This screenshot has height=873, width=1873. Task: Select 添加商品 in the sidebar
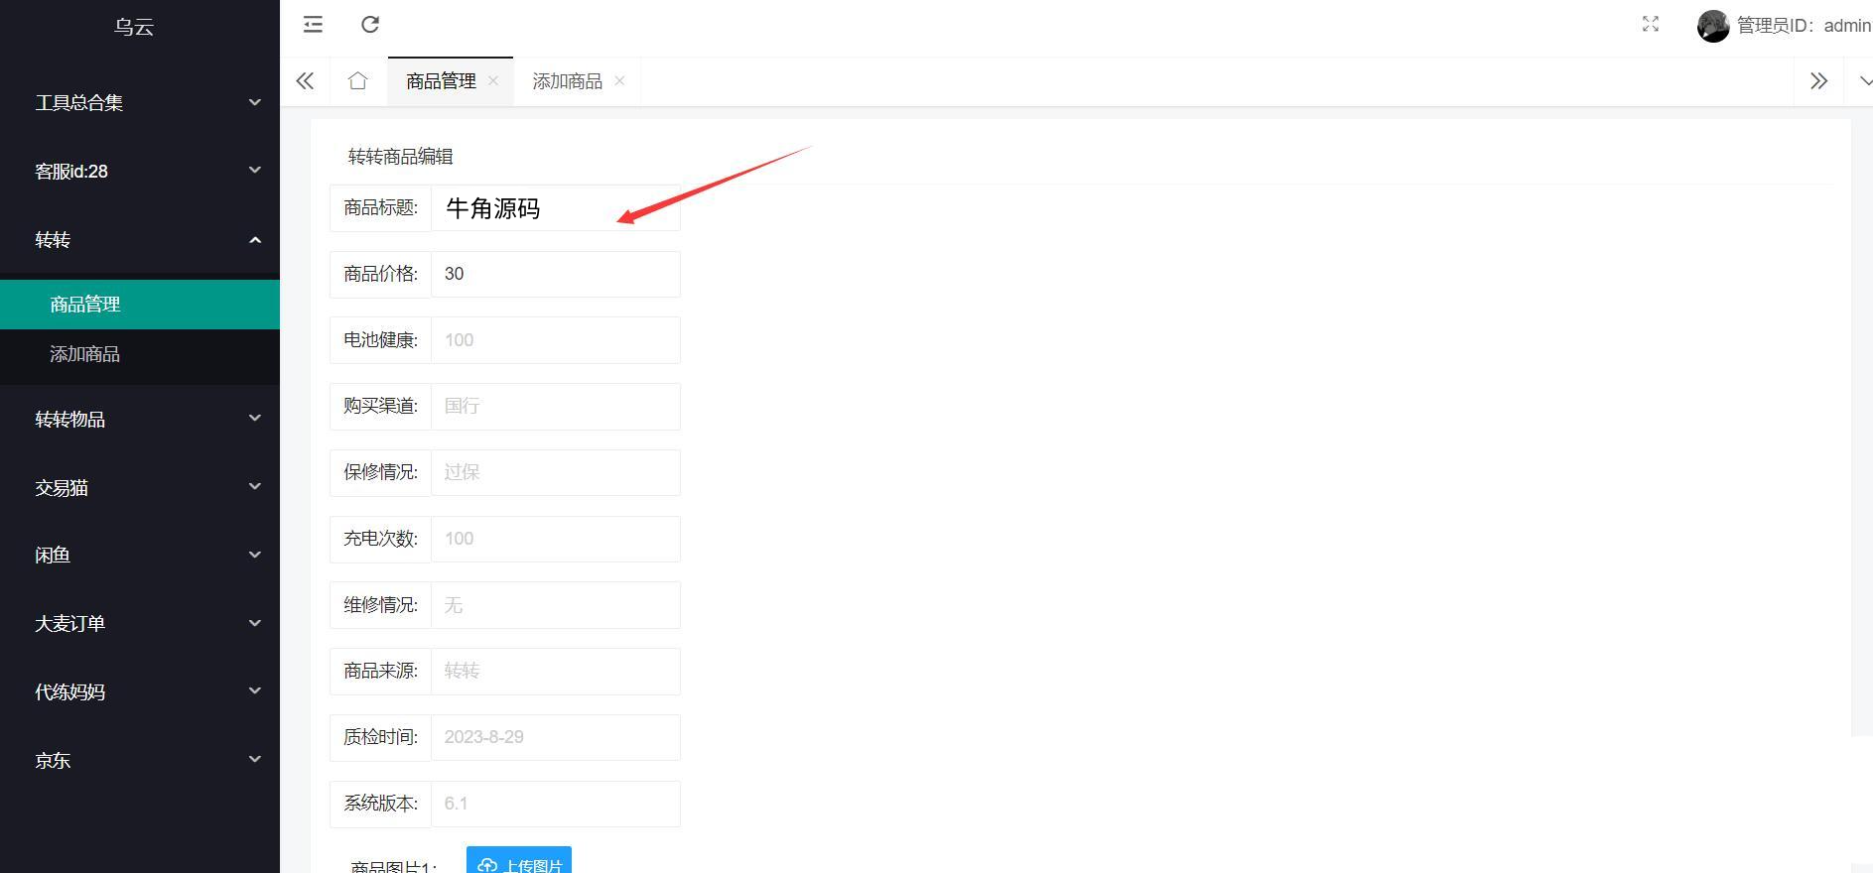click(140, 354)
